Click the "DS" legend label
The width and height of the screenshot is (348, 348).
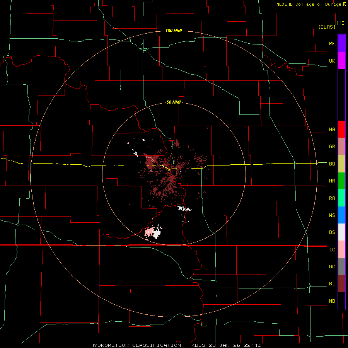[x=332, y=232]
